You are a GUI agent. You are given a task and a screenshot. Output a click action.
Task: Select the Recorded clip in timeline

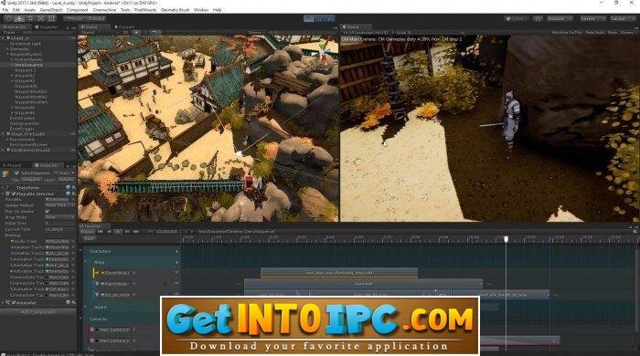(x=363, y=284)
